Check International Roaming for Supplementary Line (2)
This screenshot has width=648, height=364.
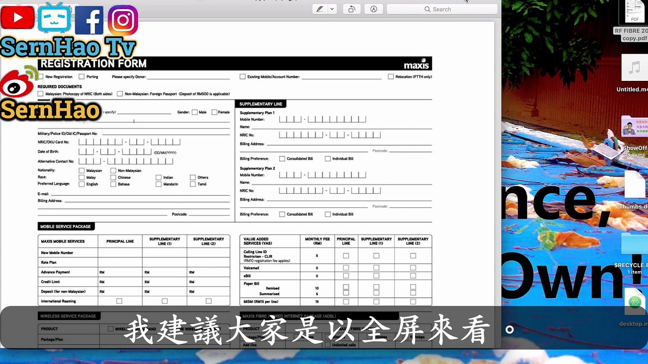[209, 301]
